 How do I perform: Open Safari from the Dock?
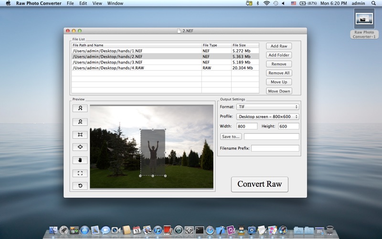210,230
